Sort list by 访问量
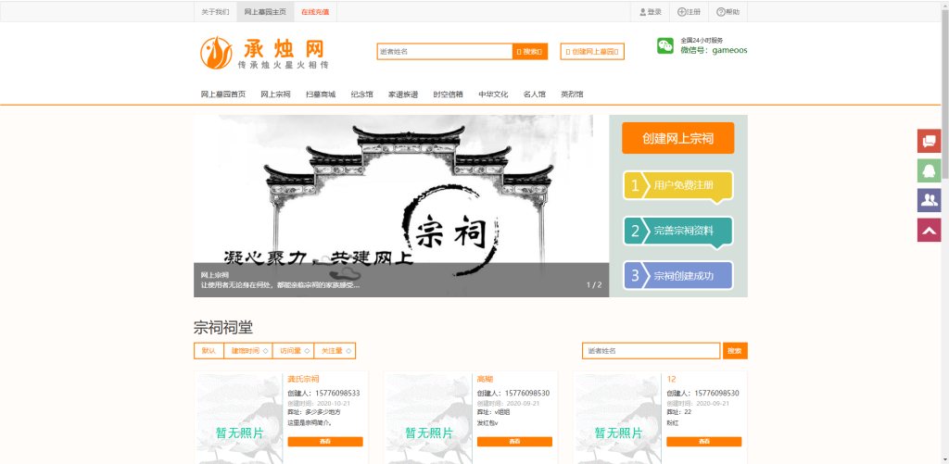 coord(293,351)
